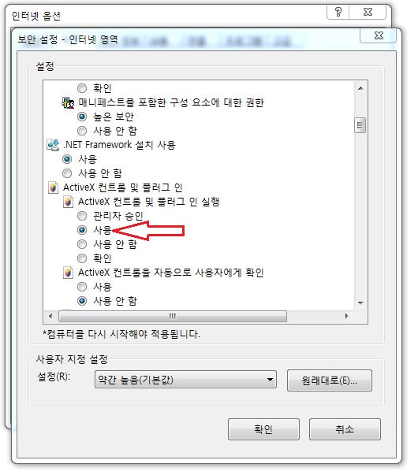
Task: Click the help question mark icon
Action: coord(338,12)
